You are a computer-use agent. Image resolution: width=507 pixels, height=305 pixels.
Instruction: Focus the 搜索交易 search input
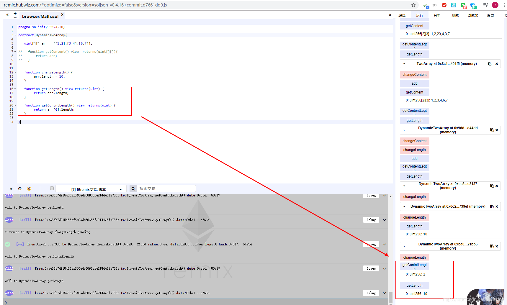coord(166,188)
